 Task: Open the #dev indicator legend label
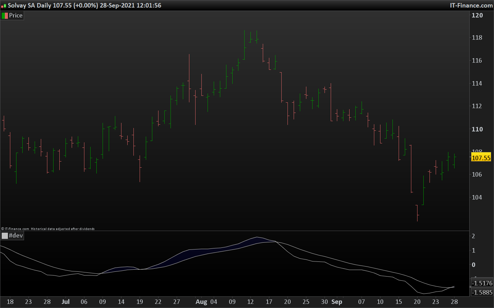[16, 235]
